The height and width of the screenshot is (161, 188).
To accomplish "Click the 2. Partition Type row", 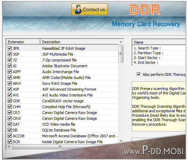I will [x=159, y=53].
